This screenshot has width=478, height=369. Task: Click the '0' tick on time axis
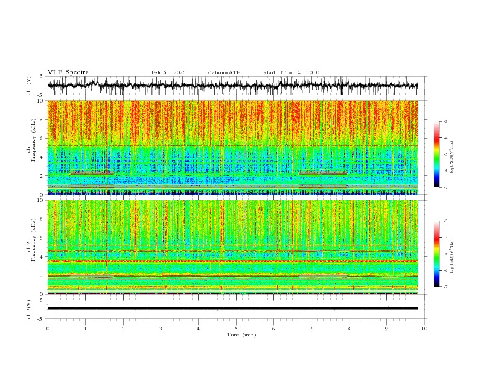click(x=48, y=329)
